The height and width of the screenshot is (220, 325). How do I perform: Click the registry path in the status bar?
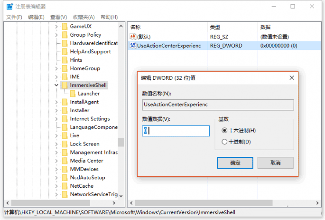(x=120, y=212)
